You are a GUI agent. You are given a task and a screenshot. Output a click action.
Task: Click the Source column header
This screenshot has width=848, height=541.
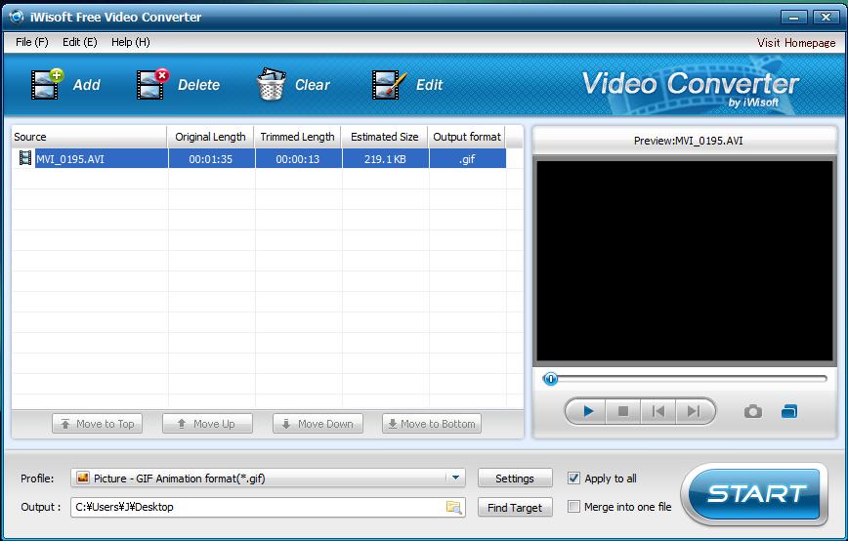[89, 137]
